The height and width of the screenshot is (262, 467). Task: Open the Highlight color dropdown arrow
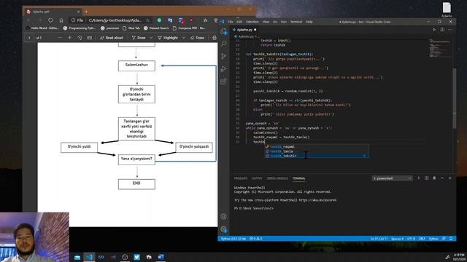183,38
